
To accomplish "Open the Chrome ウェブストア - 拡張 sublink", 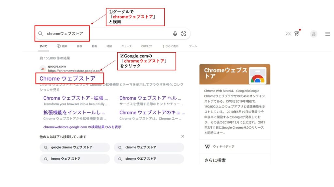I will [x=76, y=98].
